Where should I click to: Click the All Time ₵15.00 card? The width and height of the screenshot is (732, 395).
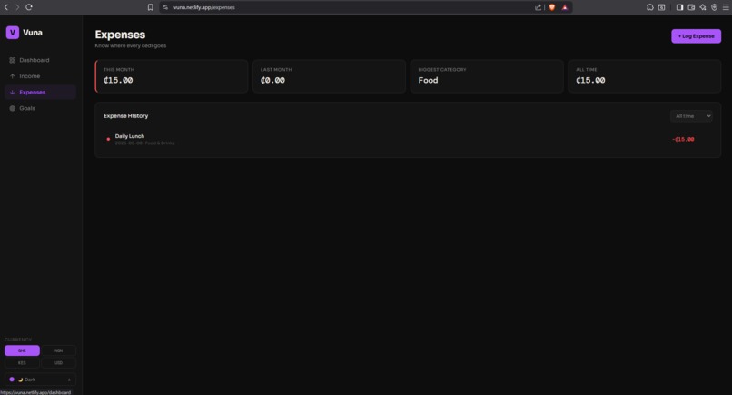tap(644, 76)
